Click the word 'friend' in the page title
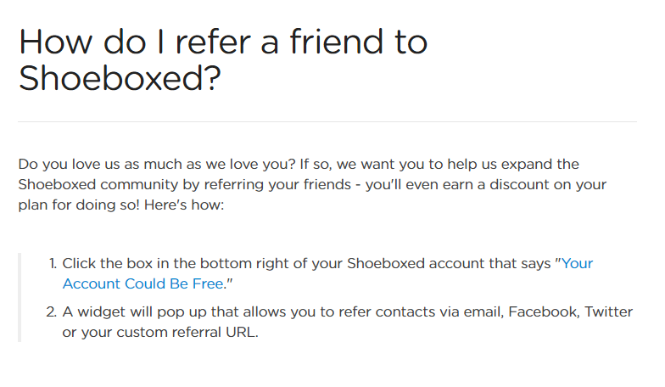Viewport: 665px width, 387px height. pos(337,42)
